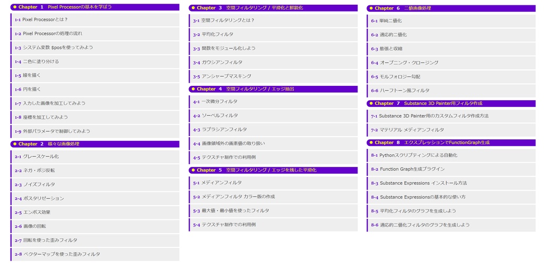This screenshot has height=267, width=544.
Task: Open 2-8 ベクターマップを使った歪みフィルタ
Action: (95, 254)
